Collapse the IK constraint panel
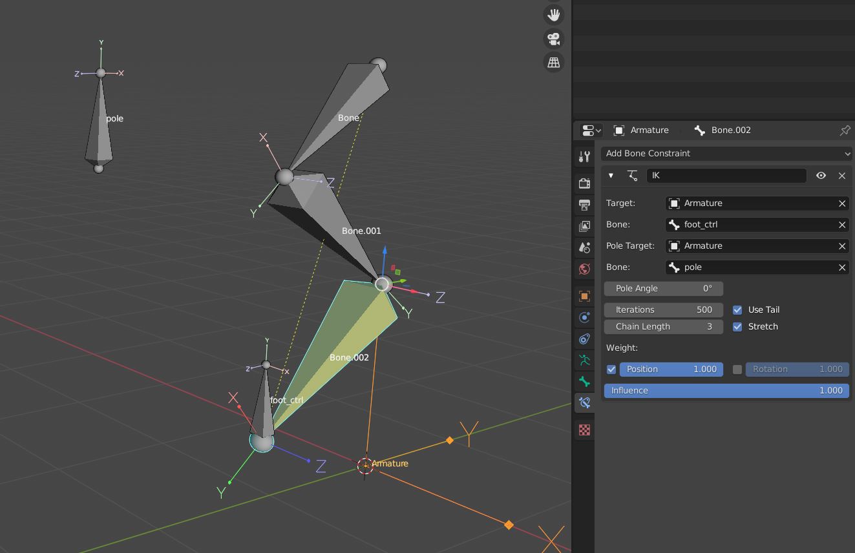The width and height of the screenshot is (855, 553). click(610, 175)
